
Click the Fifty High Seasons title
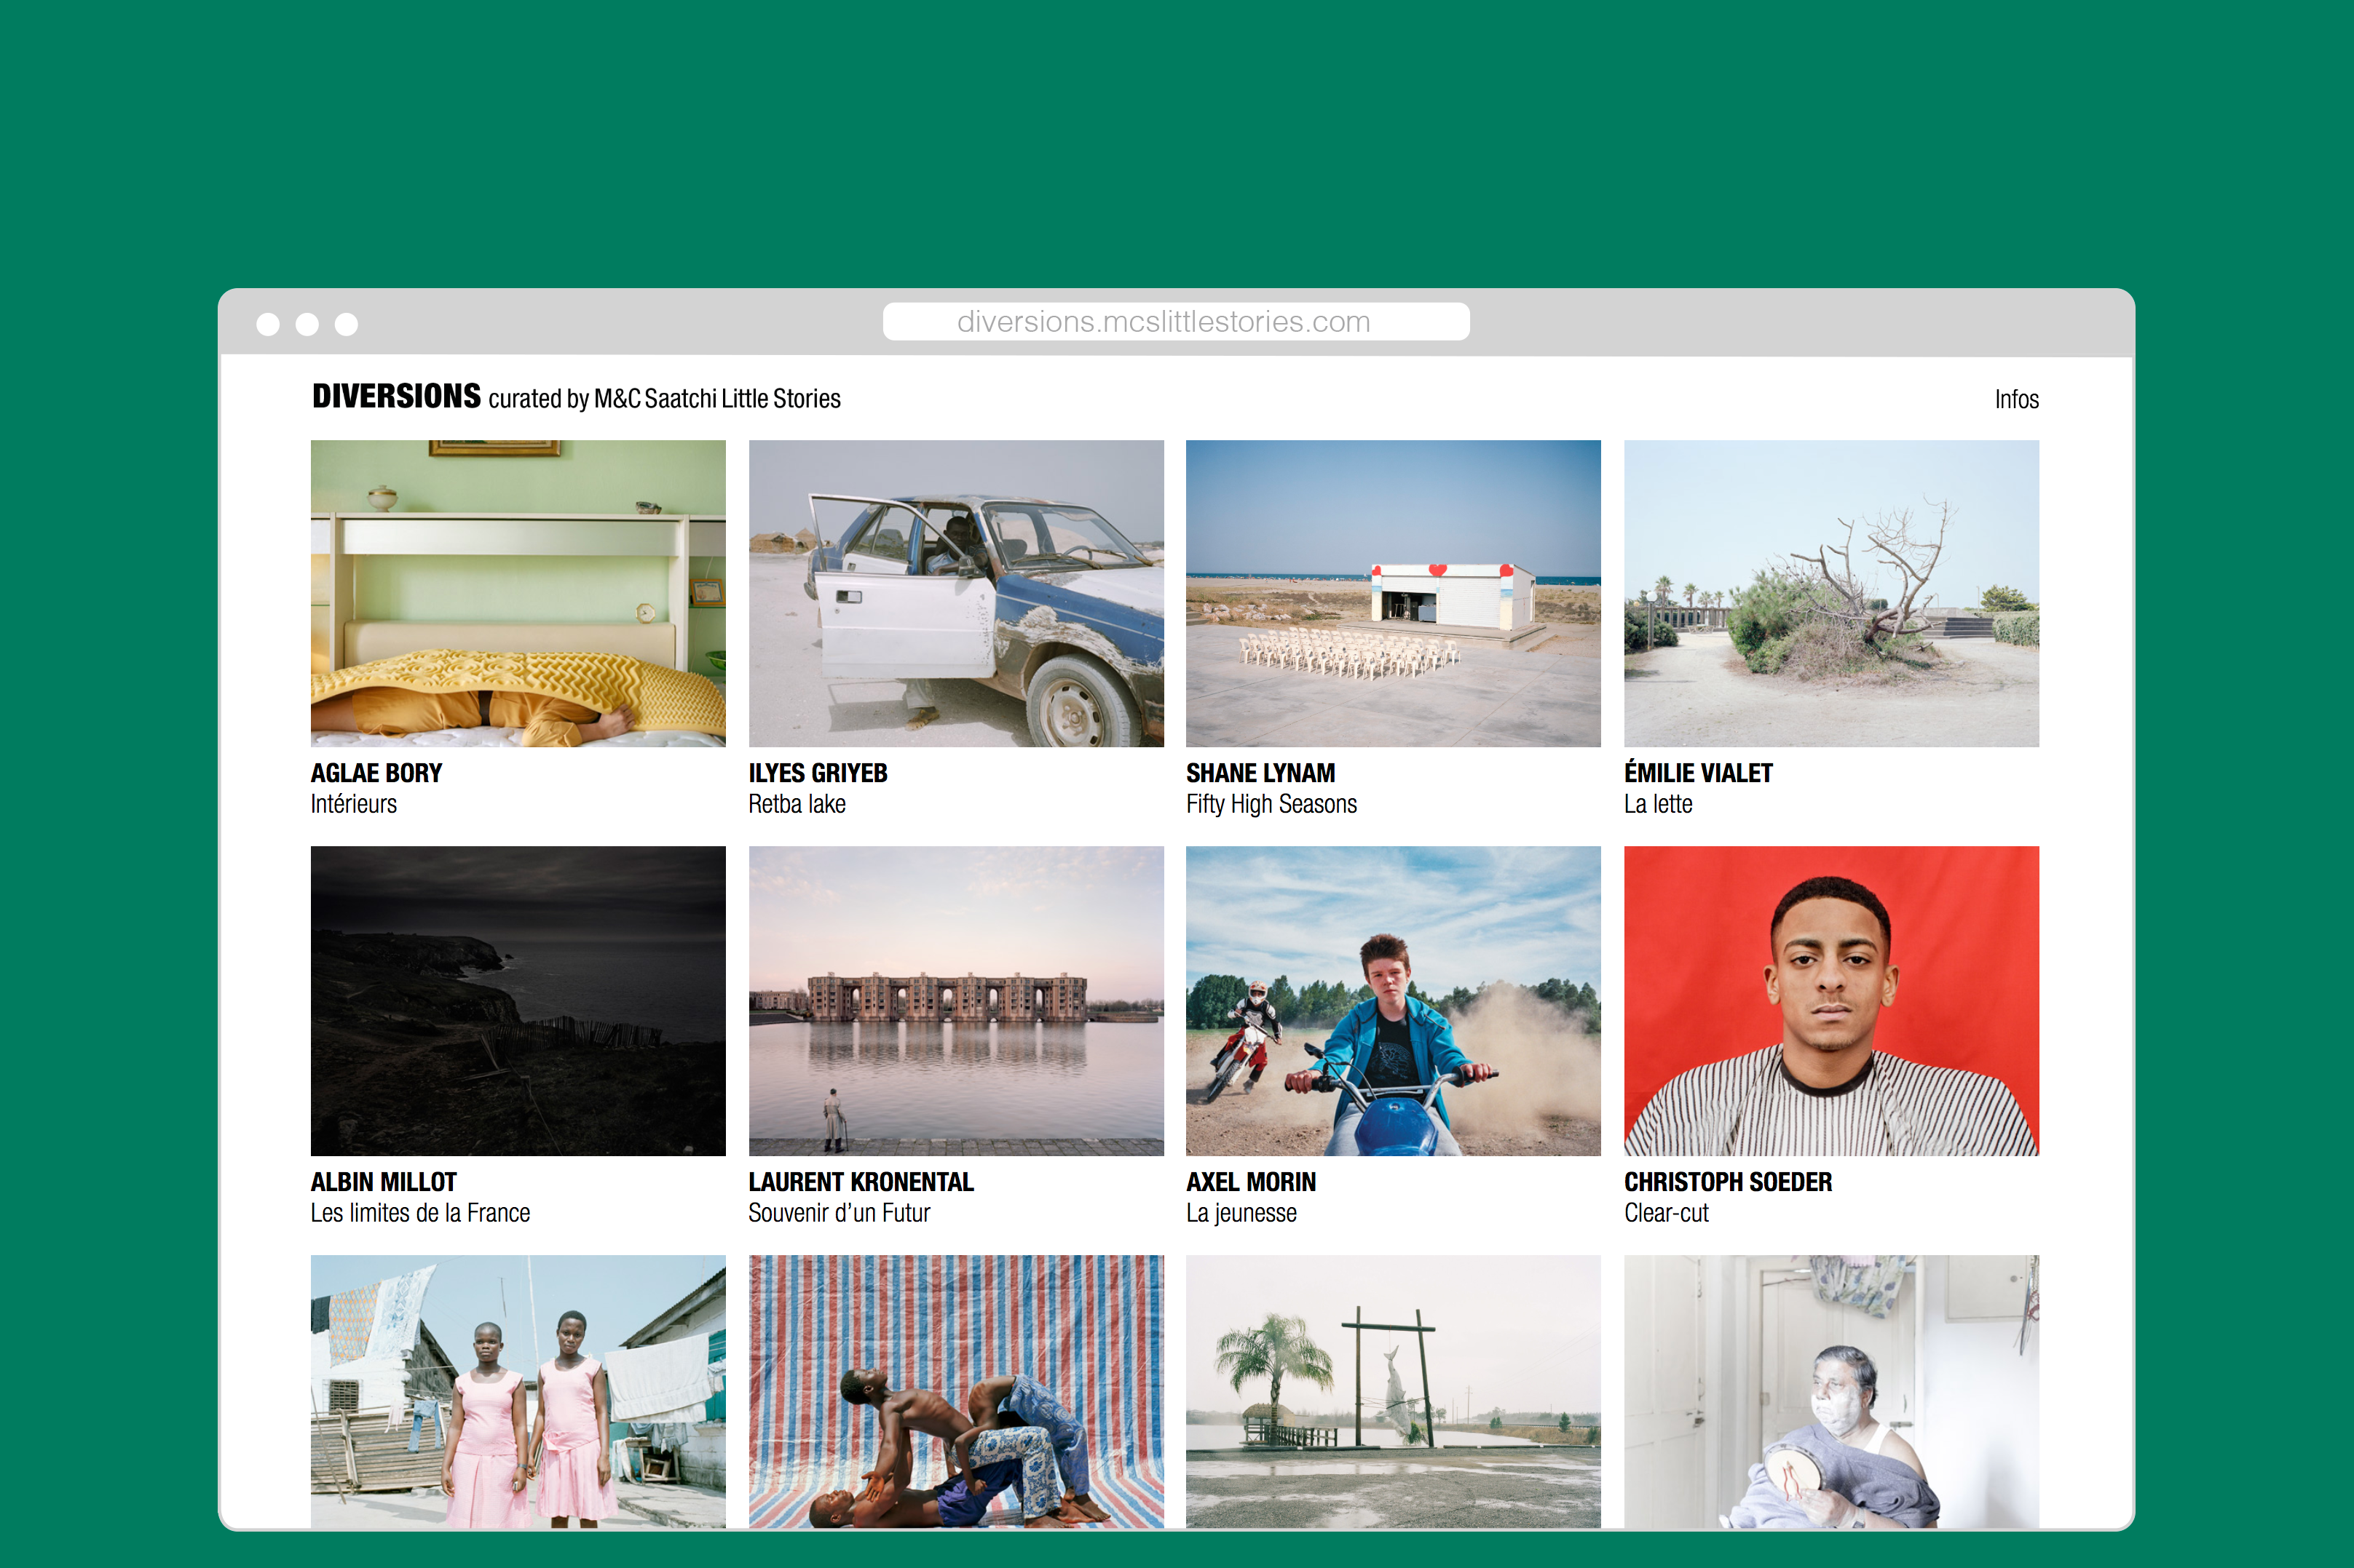pos(1271,804)
